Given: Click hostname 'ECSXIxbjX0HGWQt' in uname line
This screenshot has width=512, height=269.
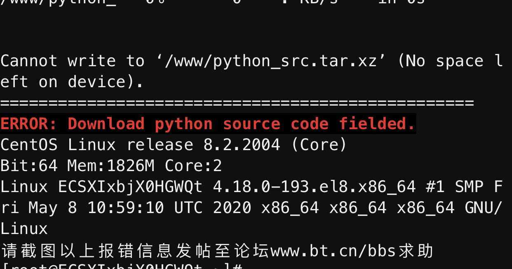Looking at the screenshot, I should coord(130,187).
